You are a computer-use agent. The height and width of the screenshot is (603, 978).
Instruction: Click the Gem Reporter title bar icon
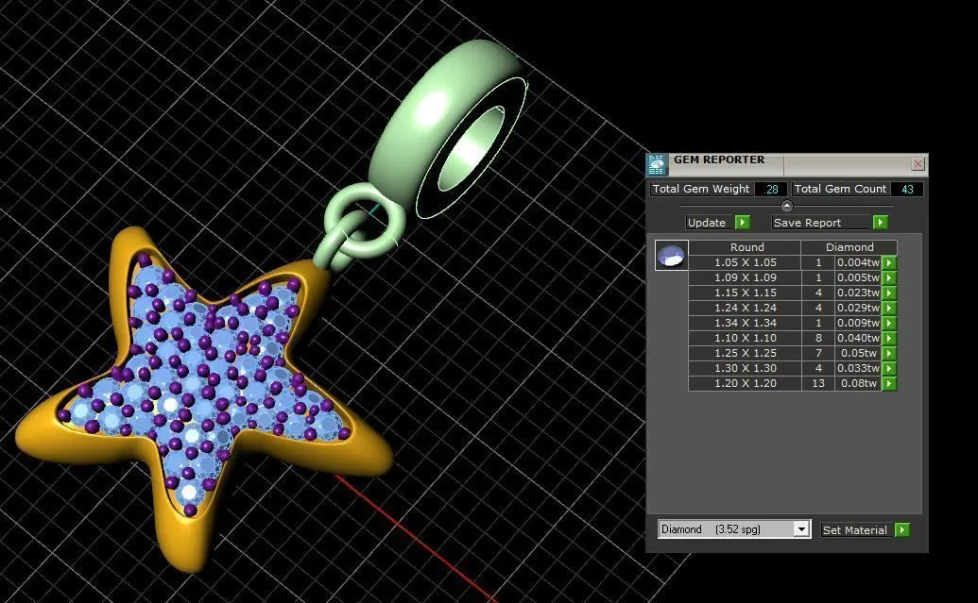pos(657,164)
